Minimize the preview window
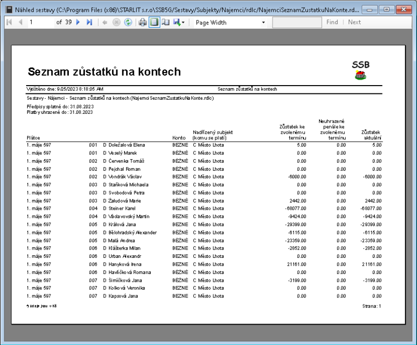The height and width of the screenshot is (345, 417). click(370, 9)
